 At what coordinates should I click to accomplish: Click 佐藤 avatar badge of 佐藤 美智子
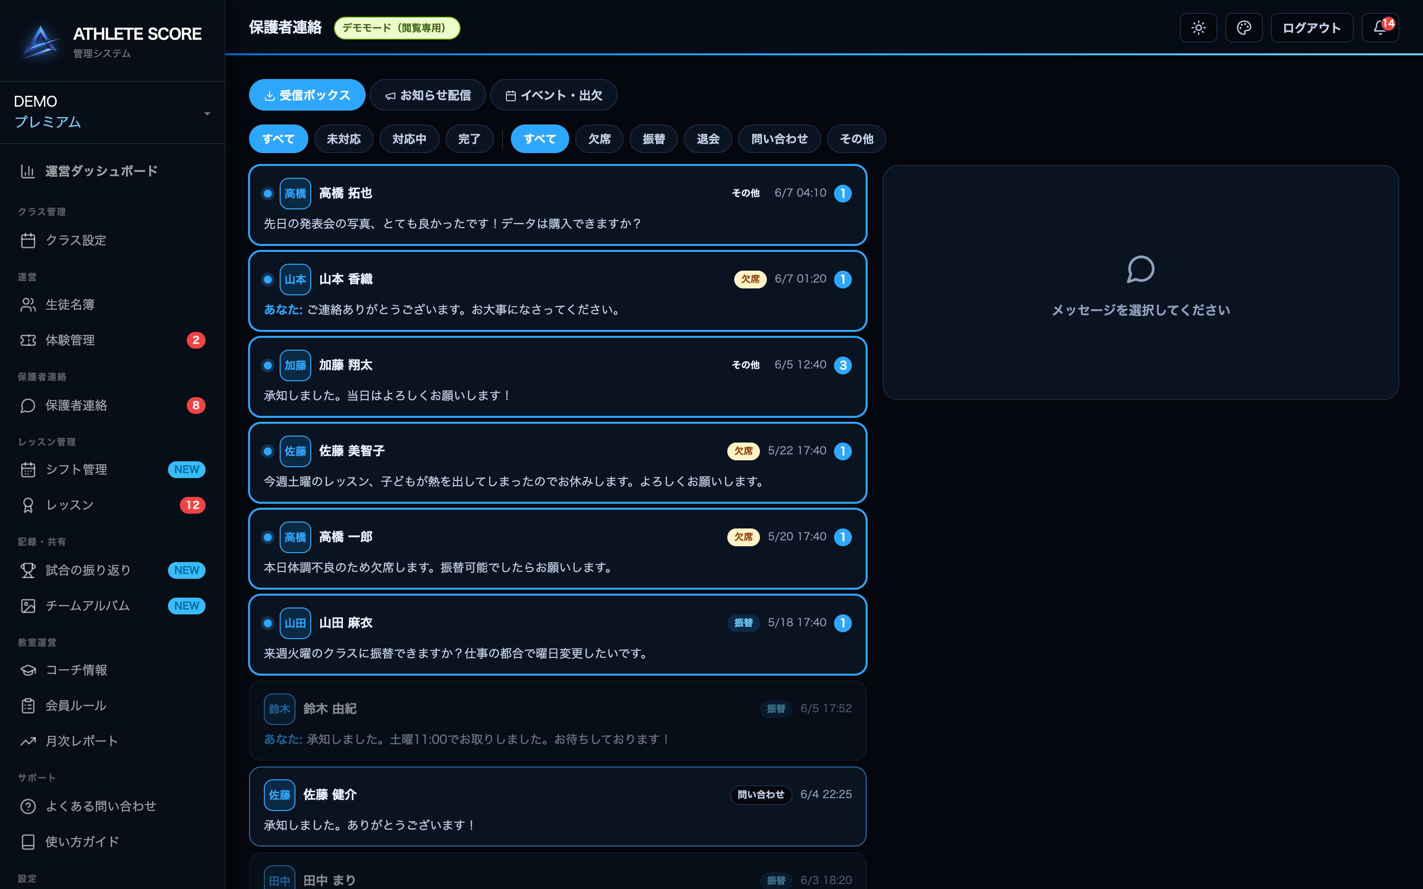pyautogui.click(x=295, y=451)
